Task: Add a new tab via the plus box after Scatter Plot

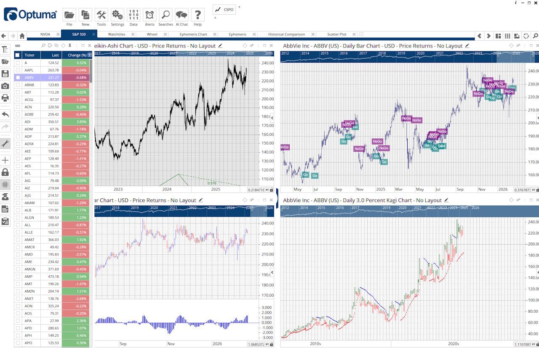Action: coord(361,34)
